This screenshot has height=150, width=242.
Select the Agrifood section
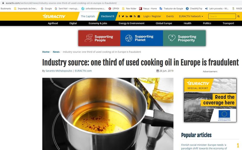click(x=53, y=23)
